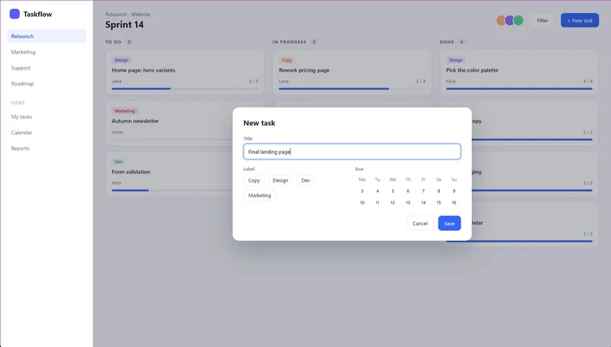Switch to Reports view

pyautogui.click(x=47, y=148)
